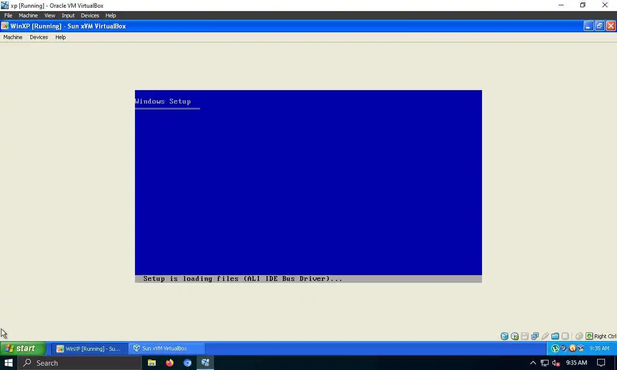This screenshot has width=617, height=370.
Task: Open the outer Machine menu next to File
Action: point(28,15)
